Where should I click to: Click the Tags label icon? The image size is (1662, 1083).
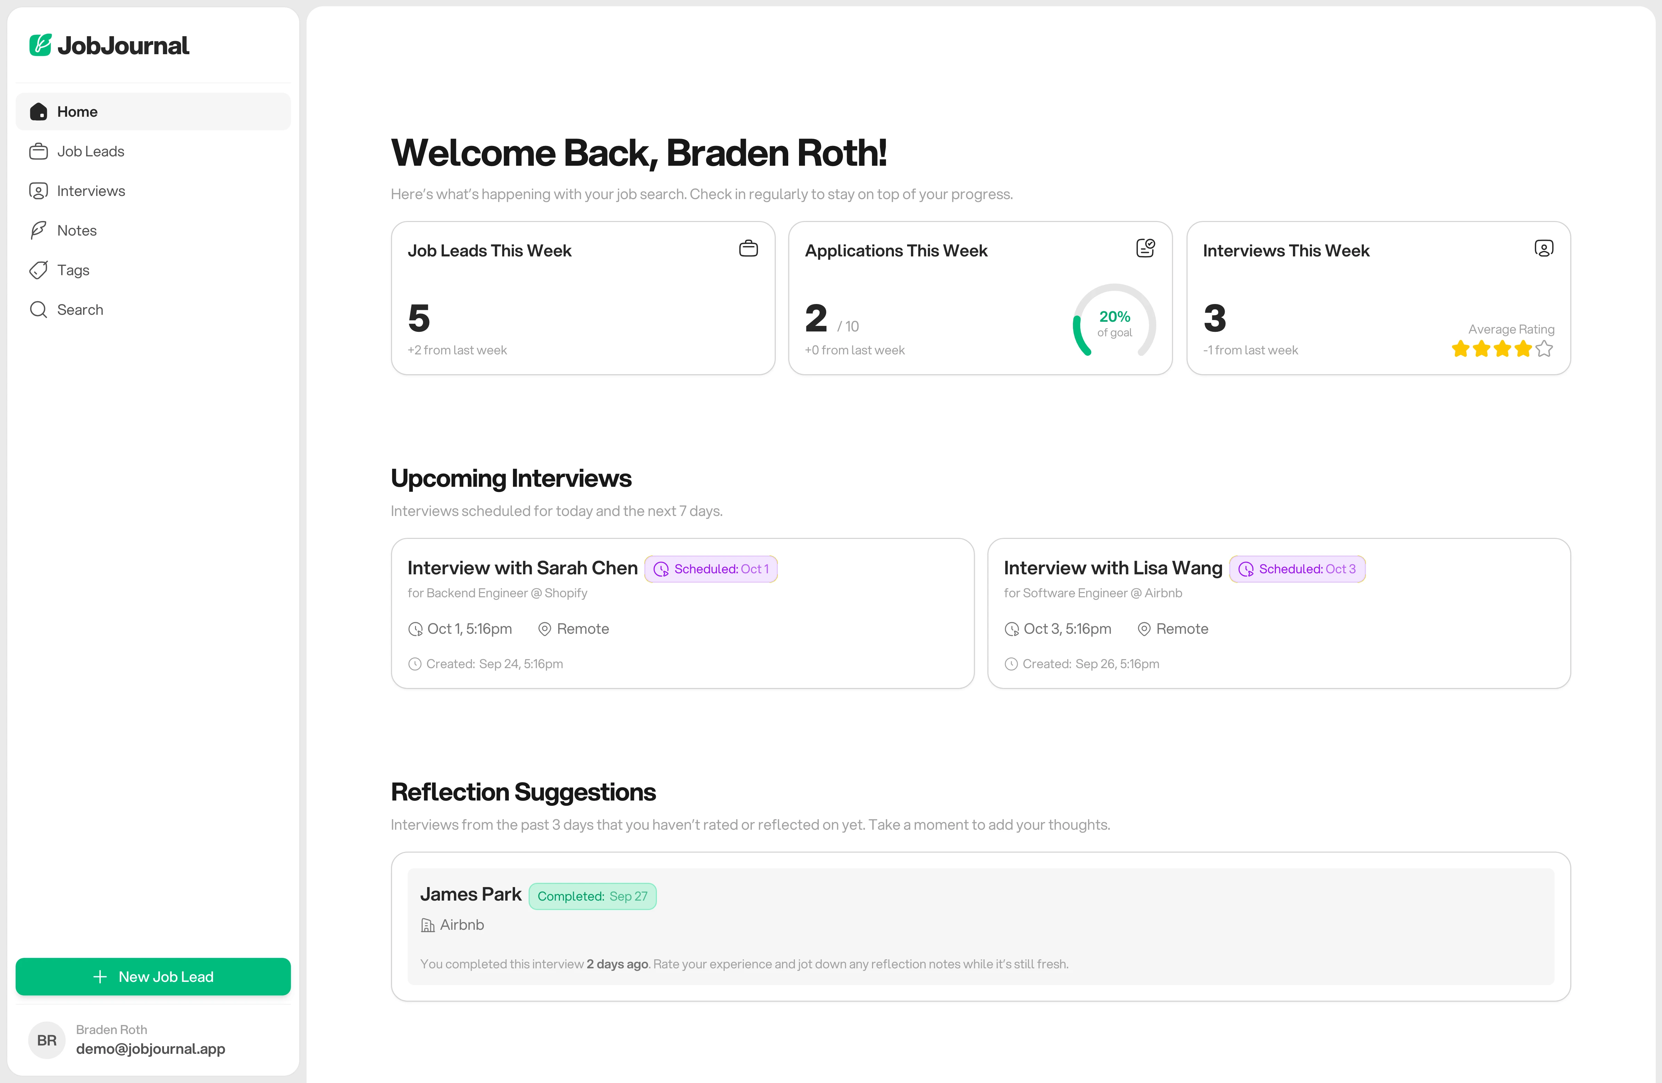tap(39, 270)
